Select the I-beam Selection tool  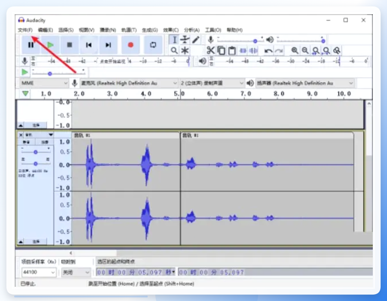174,40
